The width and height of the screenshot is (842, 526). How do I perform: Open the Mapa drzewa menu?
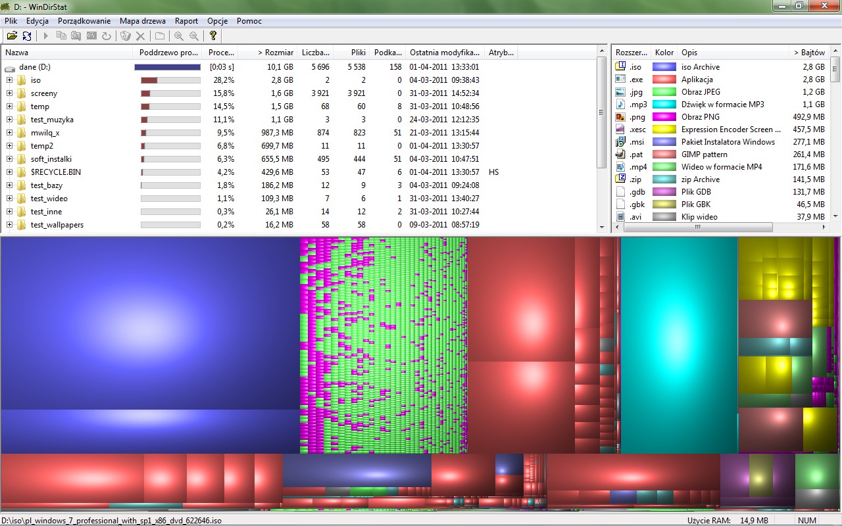point(143,21)
